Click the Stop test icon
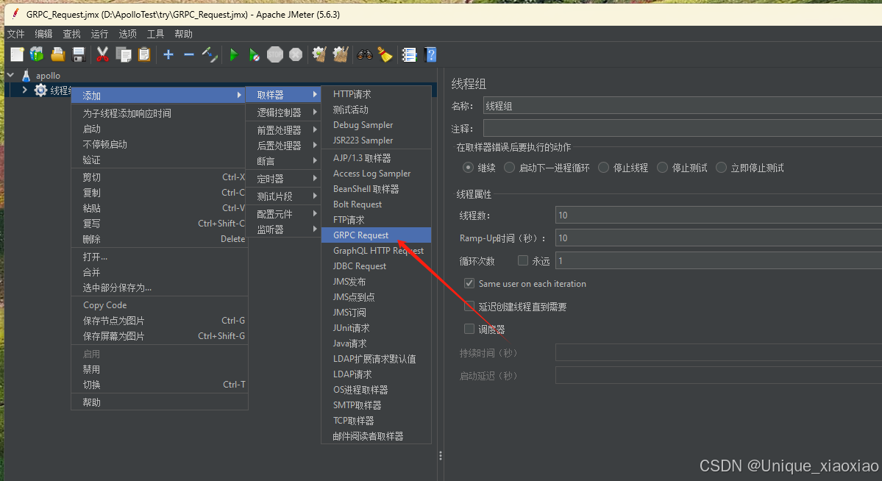The height and width of the screenshot is (481, 882). (275, 54)
